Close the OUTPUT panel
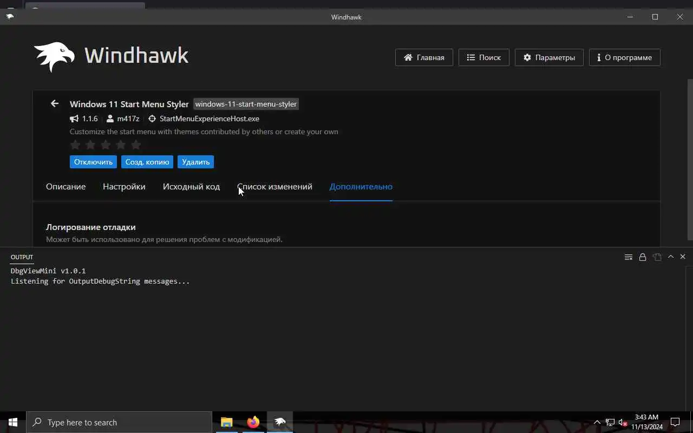The height and width of the screenshot is (433, 693). coord(683,257)
